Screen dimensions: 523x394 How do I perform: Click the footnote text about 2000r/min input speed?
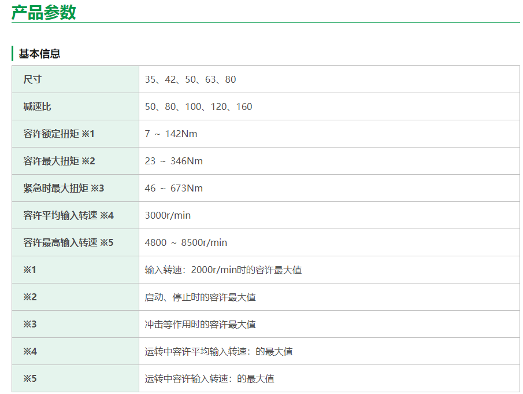(x=222, y=270)
